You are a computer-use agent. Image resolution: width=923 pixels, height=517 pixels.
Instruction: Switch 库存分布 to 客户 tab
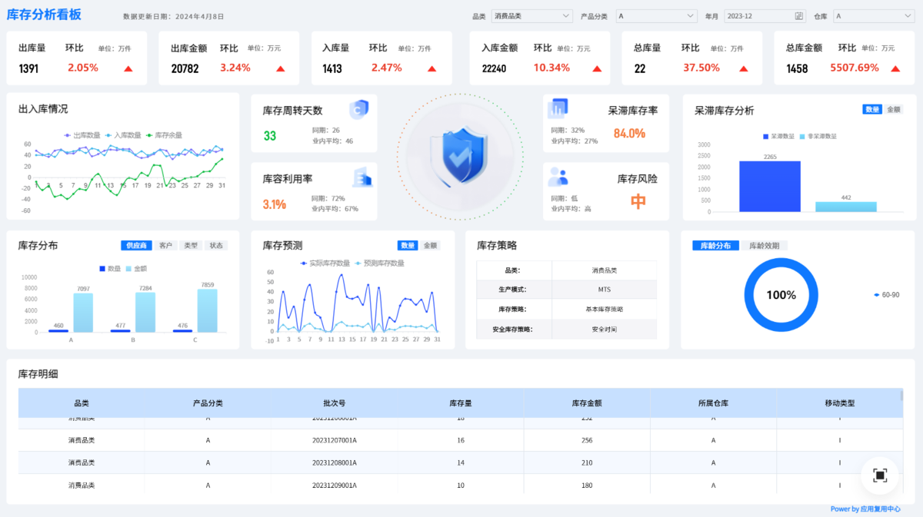pos(165,246)
